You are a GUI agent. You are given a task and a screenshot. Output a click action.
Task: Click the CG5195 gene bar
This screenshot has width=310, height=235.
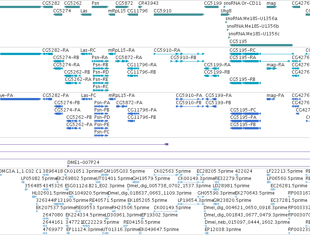coord(261,45)
